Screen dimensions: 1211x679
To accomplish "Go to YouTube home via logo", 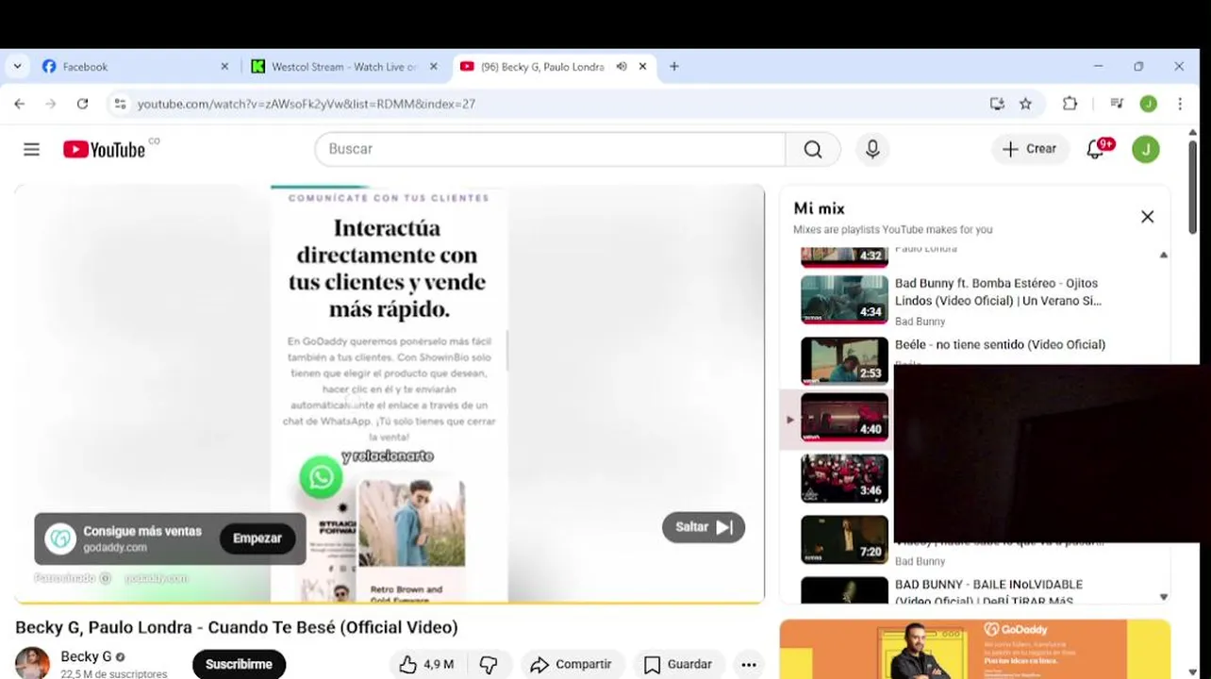I will [105, 149].
